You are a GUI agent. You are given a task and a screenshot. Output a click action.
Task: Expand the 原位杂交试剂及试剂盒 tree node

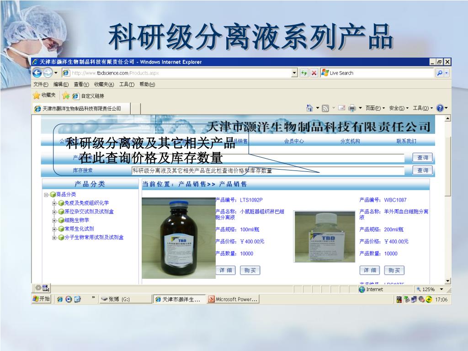(x=54, y=212)
